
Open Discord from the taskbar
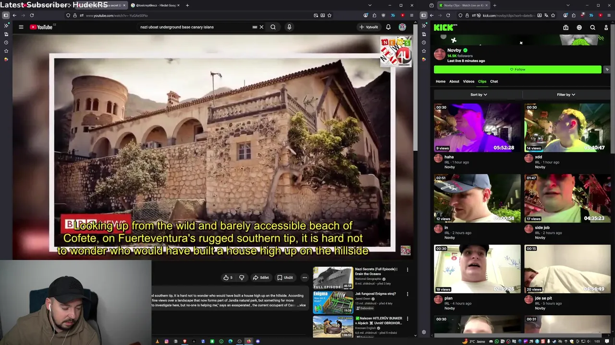coord(258,341)
